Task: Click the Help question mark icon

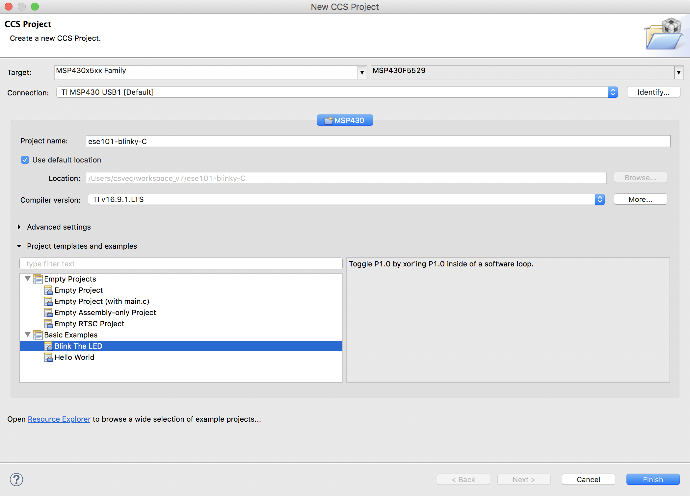Action: (x=16, y=479)
